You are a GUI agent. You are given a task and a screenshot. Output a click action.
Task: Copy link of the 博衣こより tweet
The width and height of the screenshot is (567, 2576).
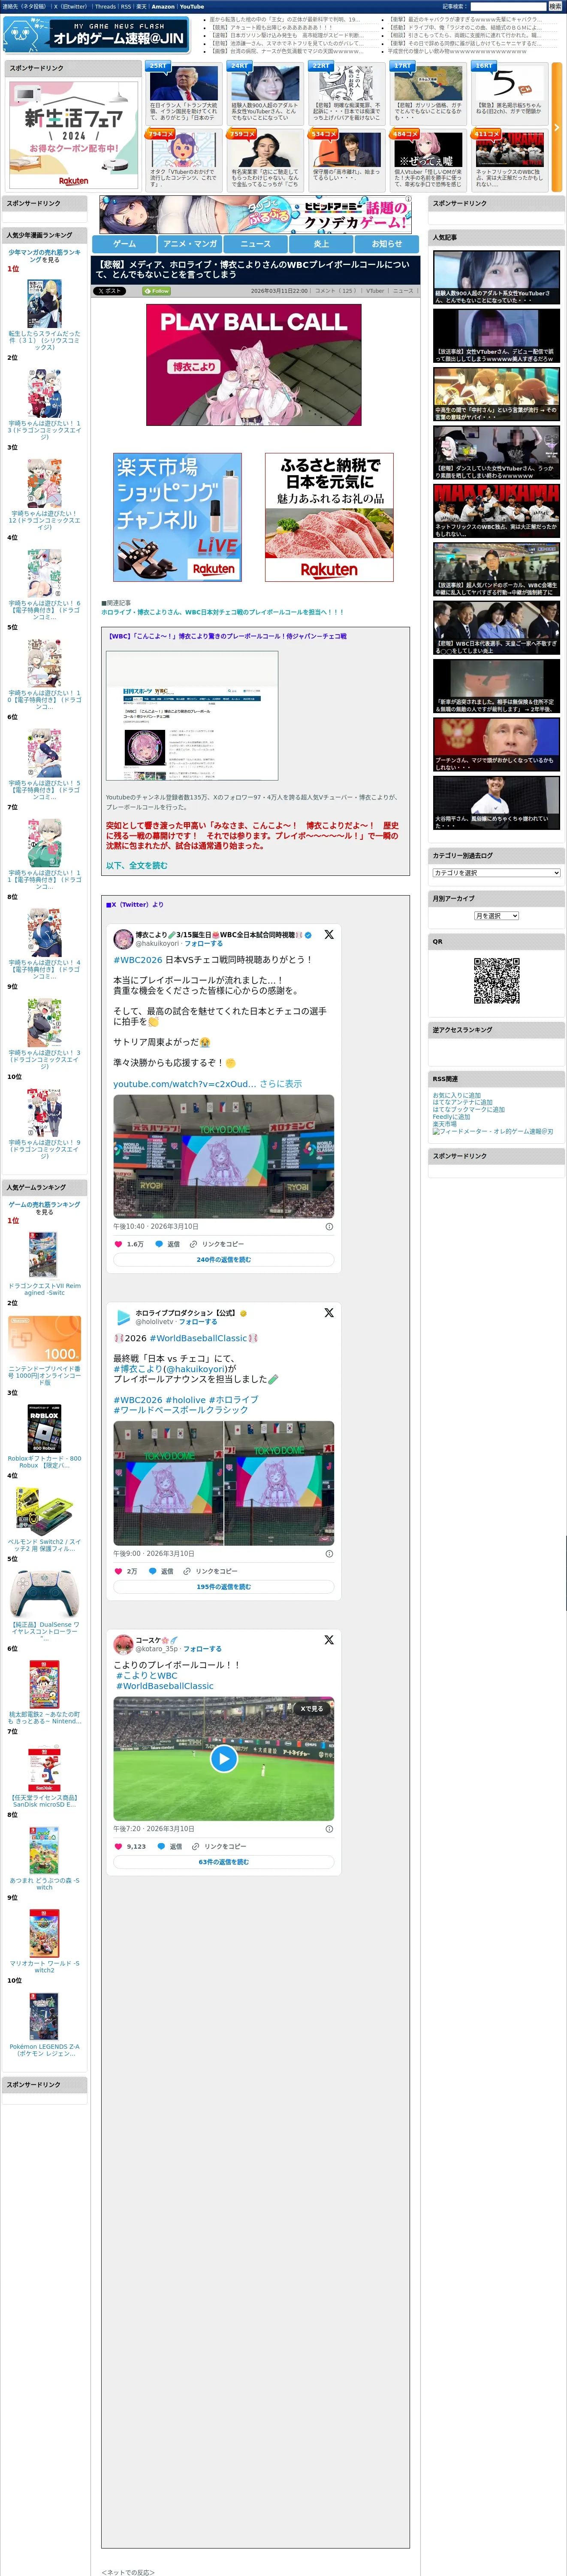[217, 1244]
